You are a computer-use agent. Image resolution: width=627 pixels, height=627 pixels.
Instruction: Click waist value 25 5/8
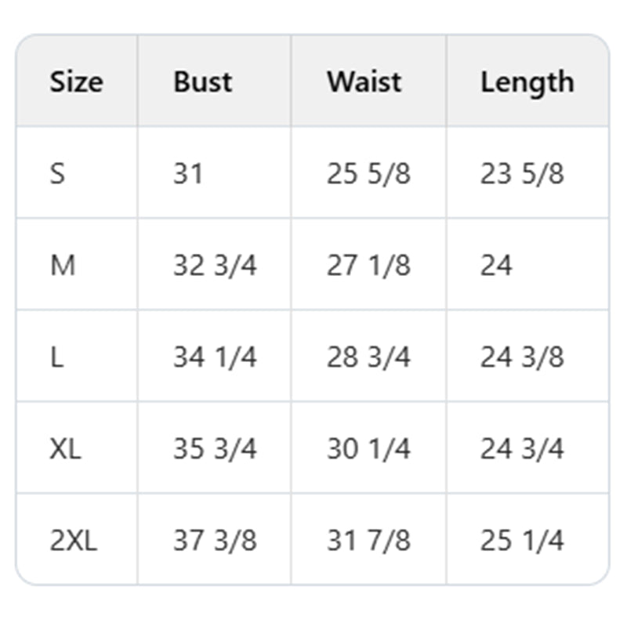pos(368,173)
